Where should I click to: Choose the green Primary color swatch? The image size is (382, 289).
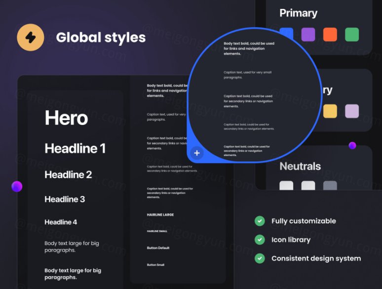coord(351,35)
